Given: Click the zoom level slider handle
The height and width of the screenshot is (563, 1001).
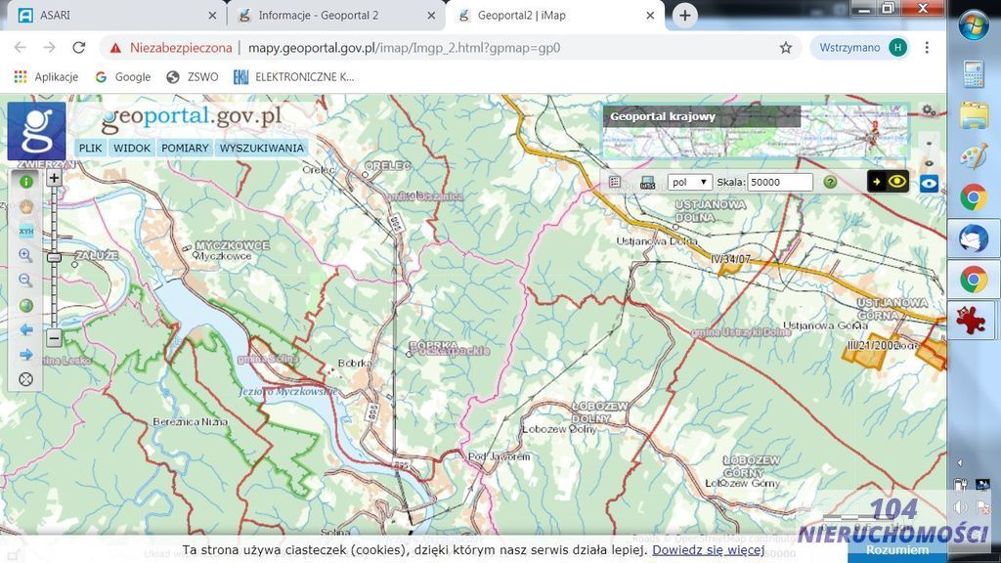Looking at the screenshot, I should pyautogui.click(x=55, y=257).
